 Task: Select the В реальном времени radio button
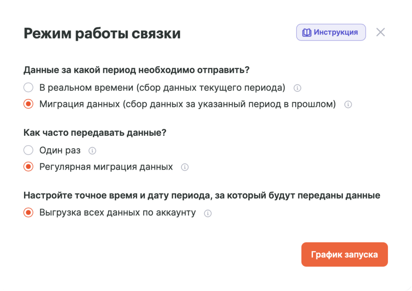pos(29,87)
